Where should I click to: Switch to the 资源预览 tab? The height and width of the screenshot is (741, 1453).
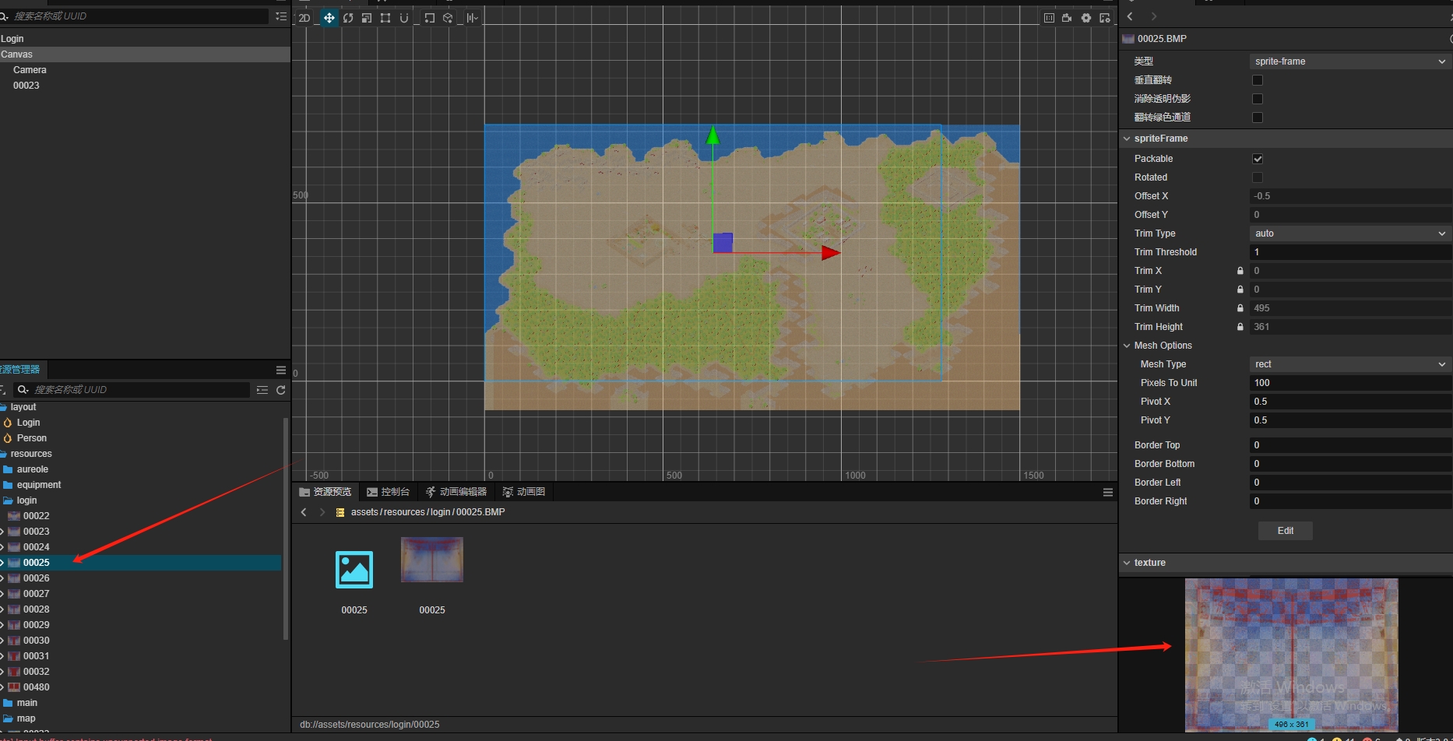tap(325, 492)
